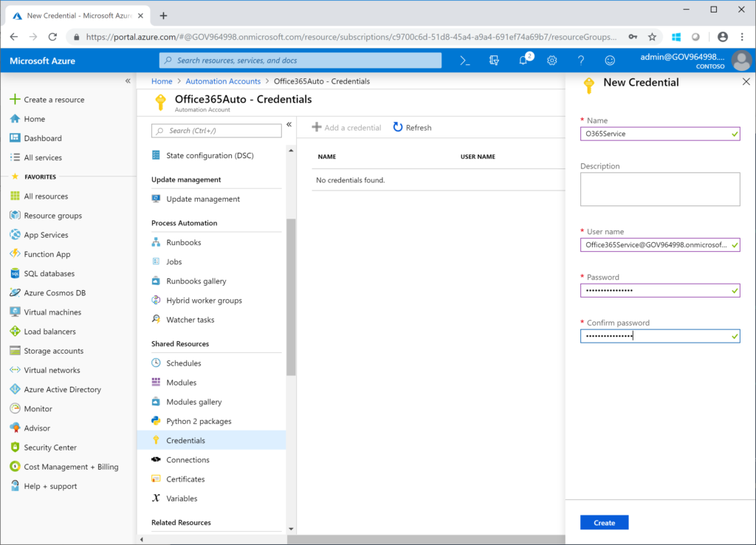Click the Description text field

pyautogui.click(x=659, y=189)
